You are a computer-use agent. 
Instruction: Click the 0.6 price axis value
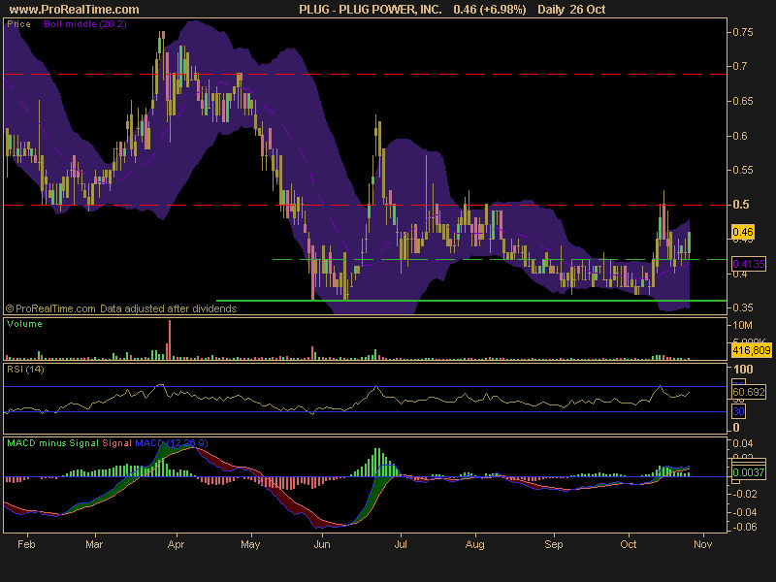(x=740, y=136)
